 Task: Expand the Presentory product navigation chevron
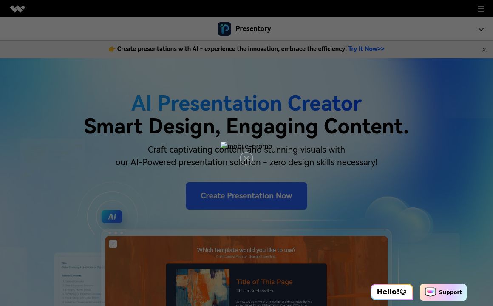click(481, 29)
